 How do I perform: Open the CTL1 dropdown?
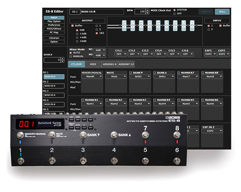[x=121, y=54]
